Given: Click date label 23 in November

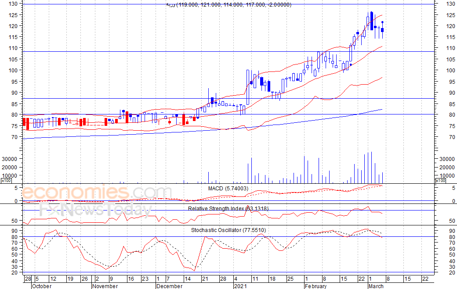Looking at the screenshot, I should tap(145, 279).
